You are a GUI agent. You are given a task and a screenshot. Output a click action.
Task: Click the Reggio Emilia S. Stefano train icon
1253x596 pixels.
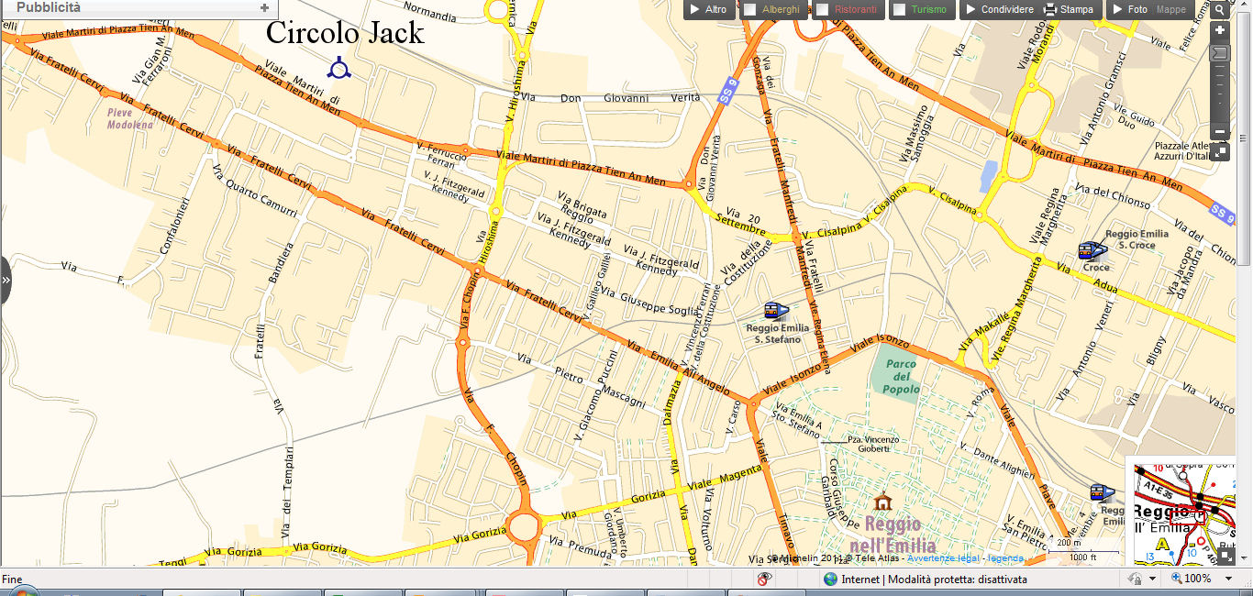776,312
